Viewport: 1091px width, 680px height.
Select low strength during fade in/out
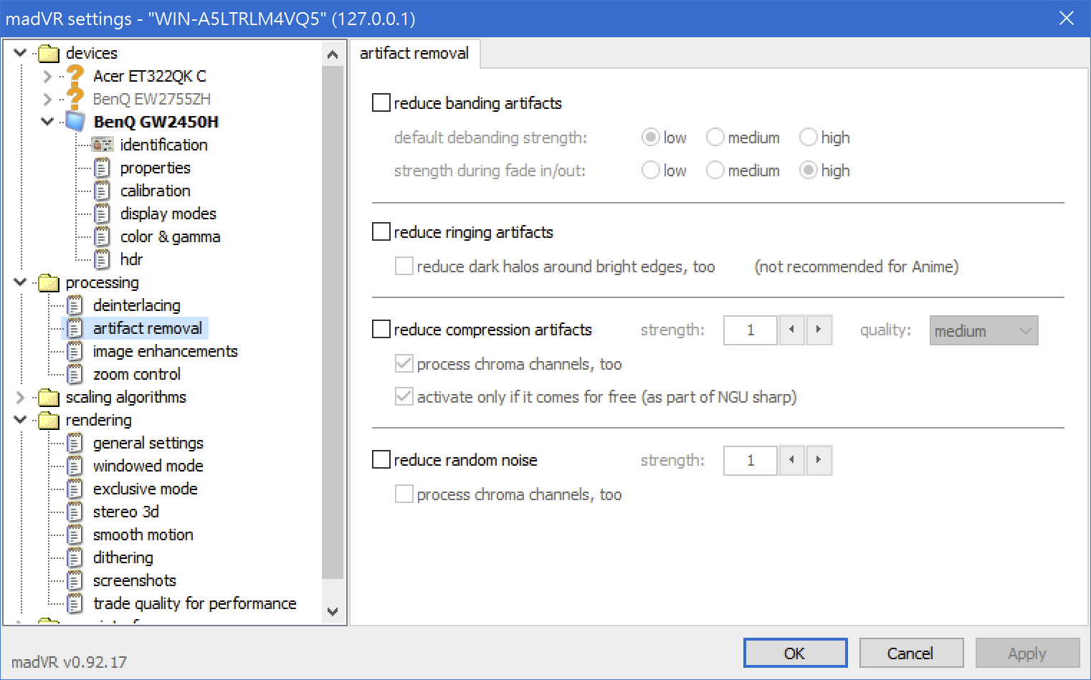651,170
